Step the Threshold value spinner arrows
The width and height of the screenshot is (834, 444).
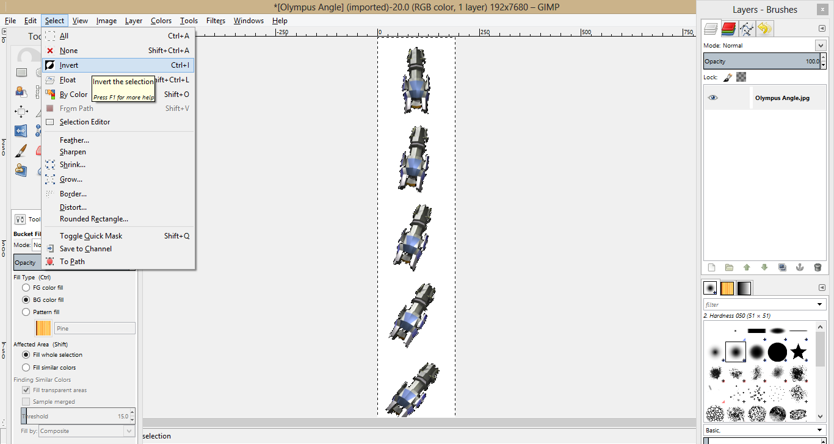[x=132, y=416]
